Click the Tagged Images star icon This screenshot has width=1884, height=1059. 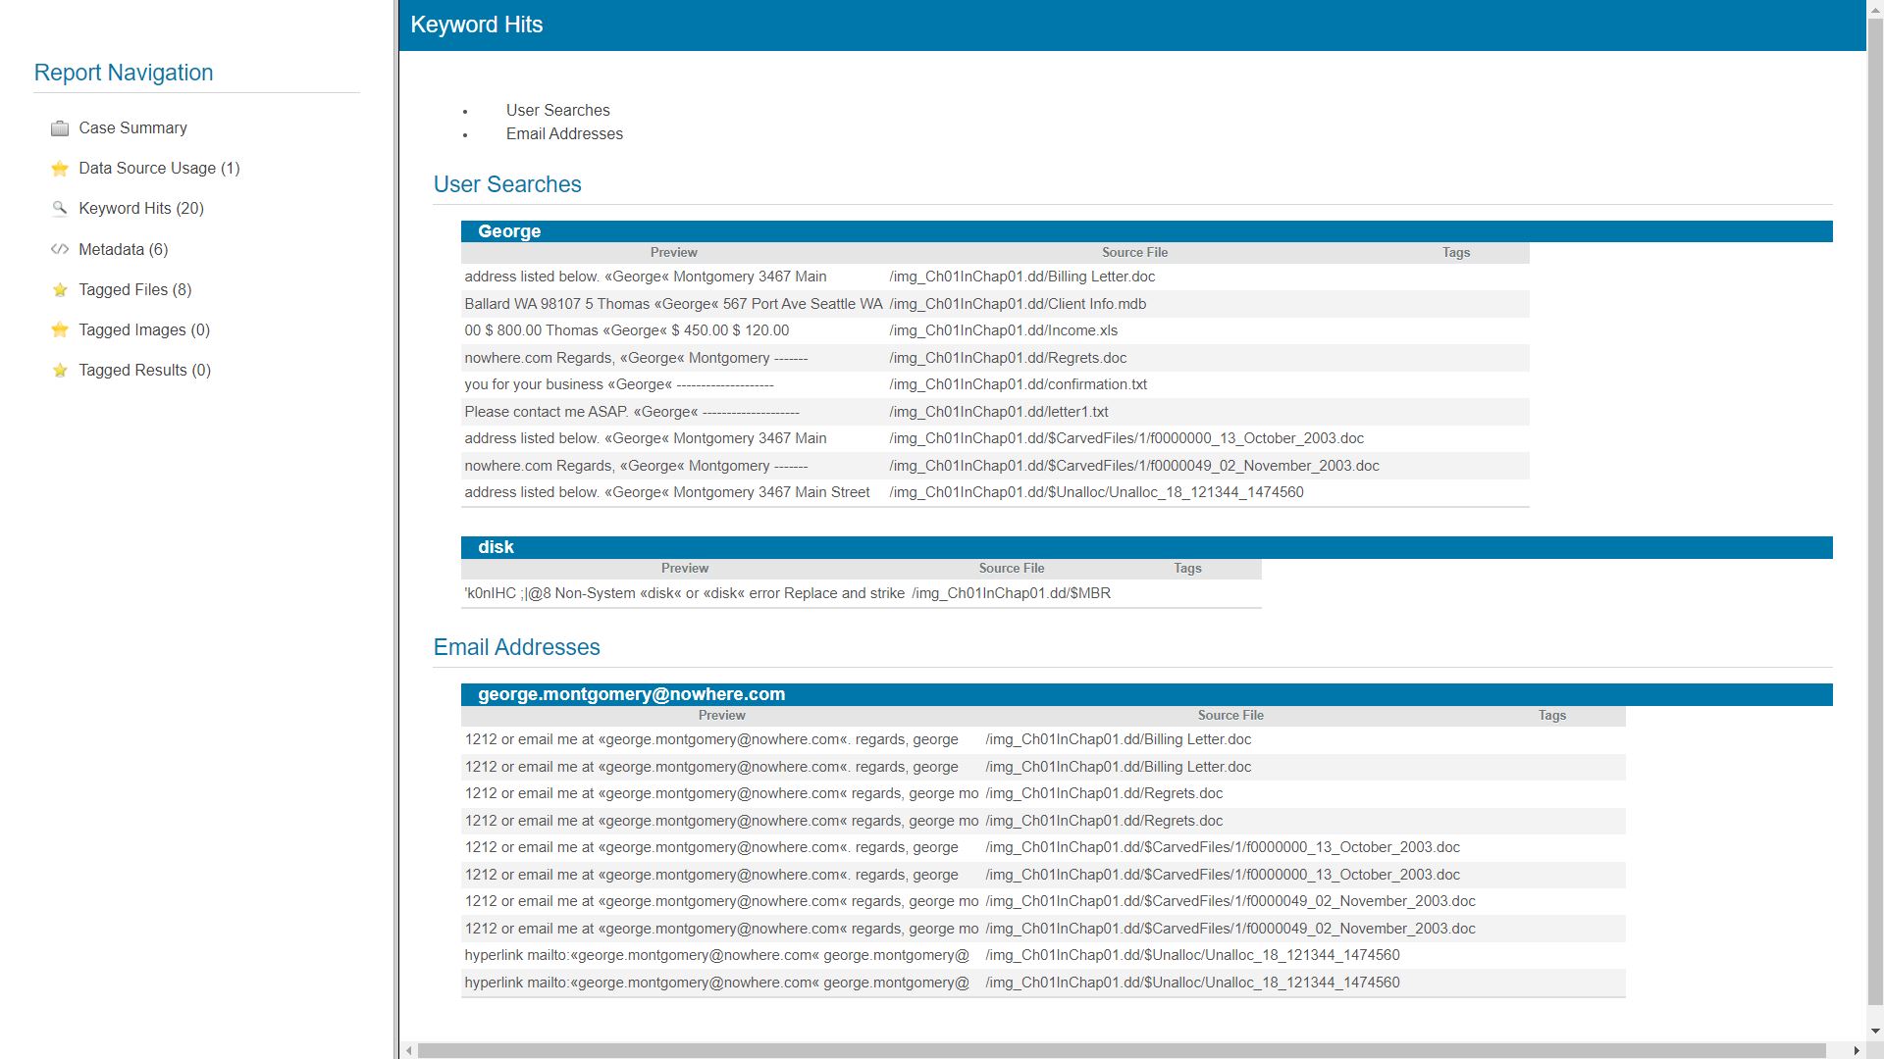point(60,330)
